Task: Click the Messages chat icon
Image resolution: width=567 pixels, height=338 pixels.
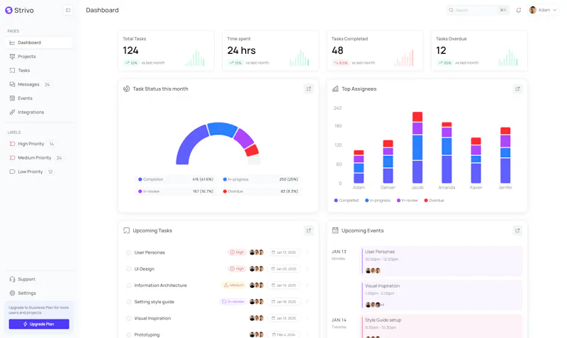Action: (12, 84)
